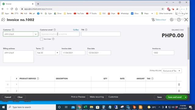This screenshot has height=110, width=195.
Task: Click the taskbar search box
Action: click(x=31, y=107)
